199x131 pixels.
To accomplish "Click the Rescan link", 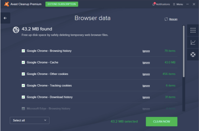I will tap(173, 19).
